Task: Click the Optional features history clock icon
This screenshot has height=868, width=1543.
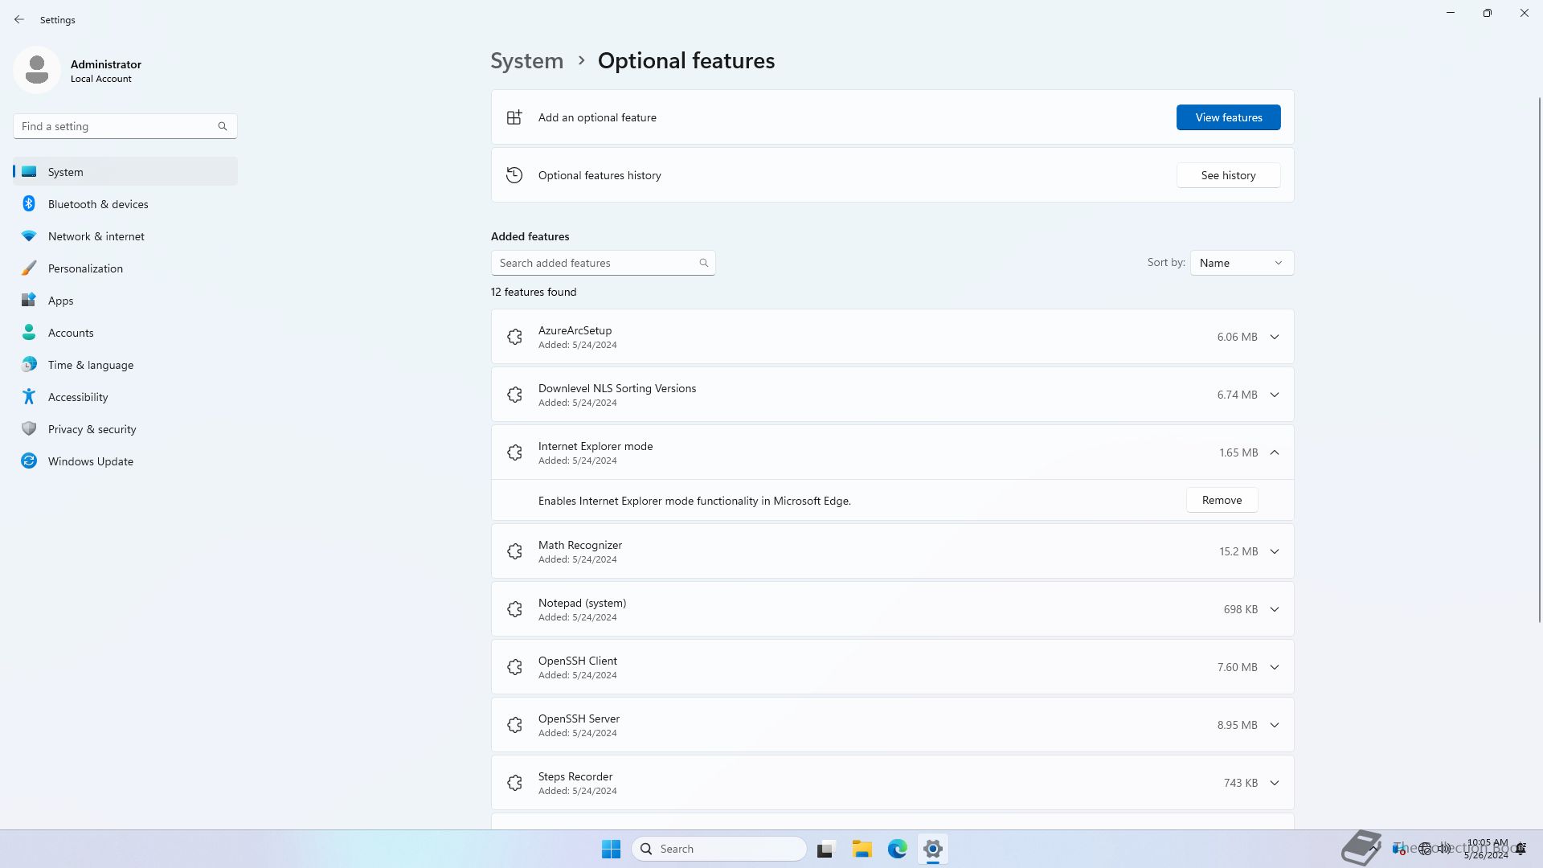Action: pos(514,175)
